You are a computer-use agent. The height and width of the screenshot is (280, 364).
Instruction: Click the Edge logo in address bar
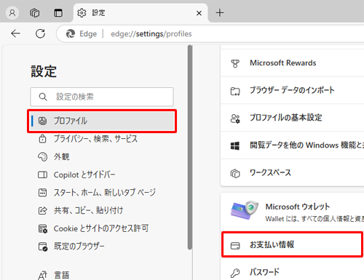click(71, 33)
